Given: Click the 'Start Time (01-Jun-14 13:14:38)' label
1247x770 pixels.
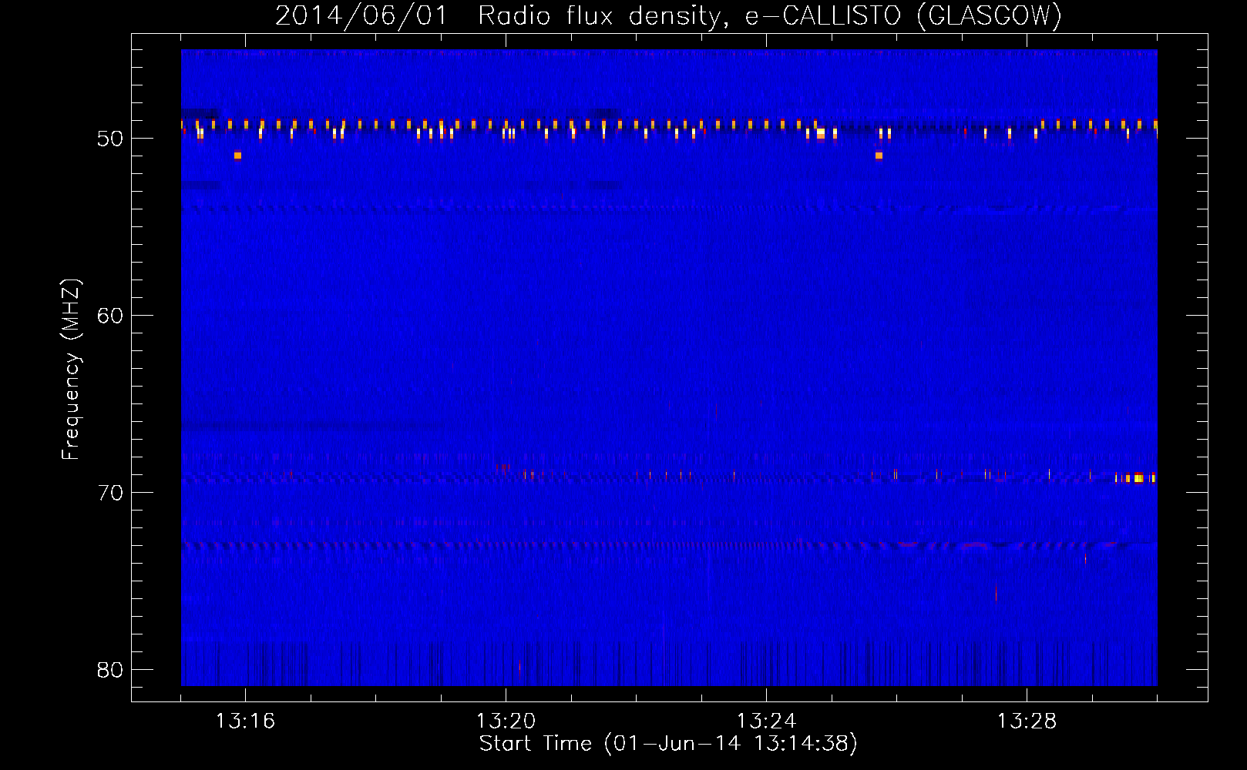Looking at the screenshot, I should pyautogui.click(x=668, y=743).
